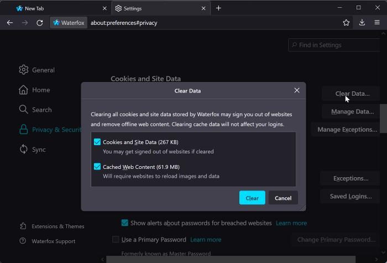
Task: Focus the Find in Settings search box
Action: click(x=334, y=45)
